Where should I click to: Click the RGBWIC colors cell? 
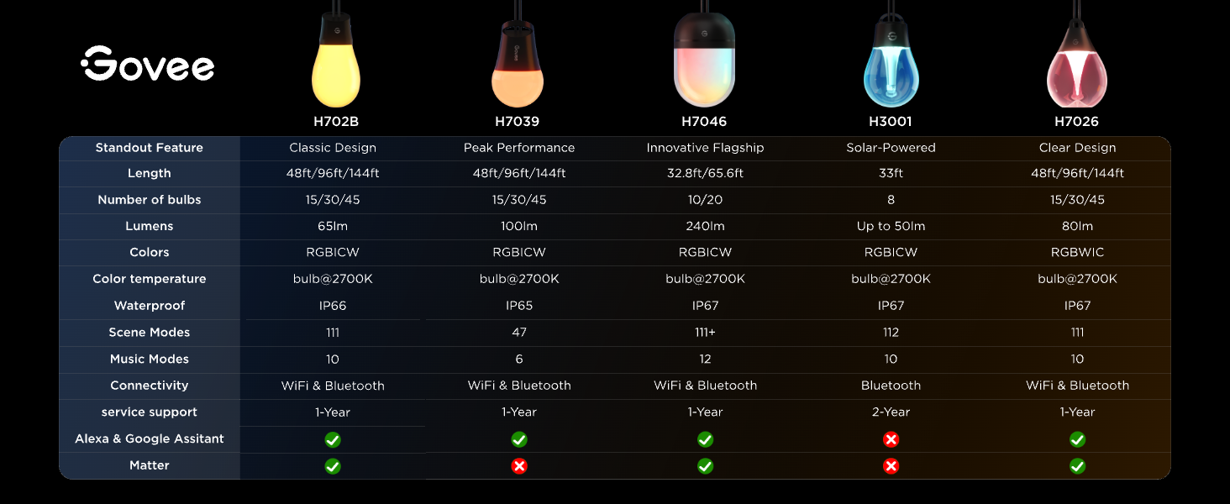point(1077,252)
